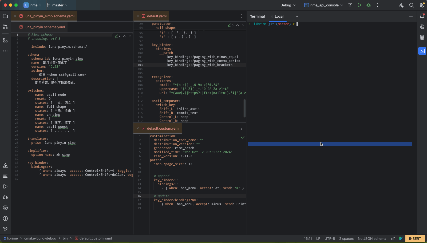Screen dimensions: 427x243
Task: Click the Debug bug icon in toolbar
Action: (x=369, y=5)
